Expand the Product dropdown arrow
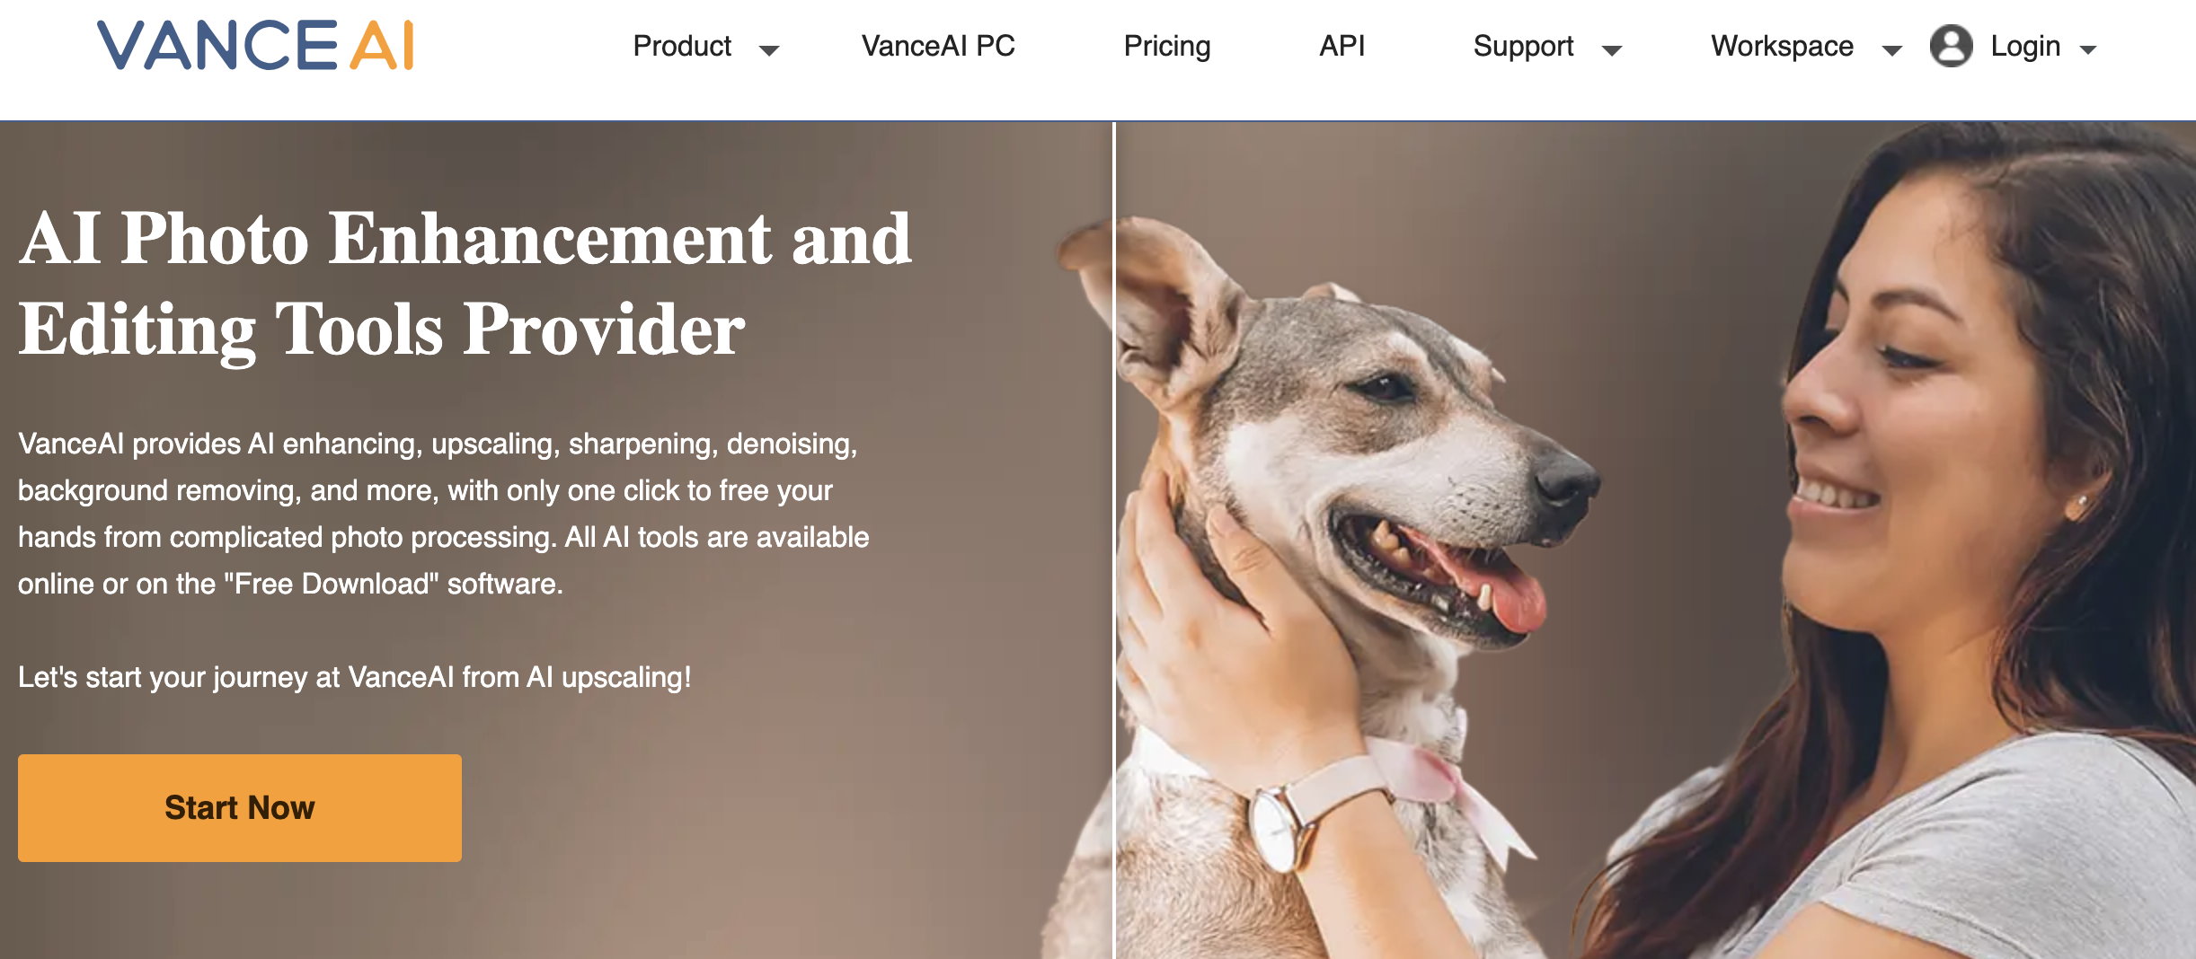Viewport: 2196px width, 959px height. pyautogui.click(x=769, y=50)
